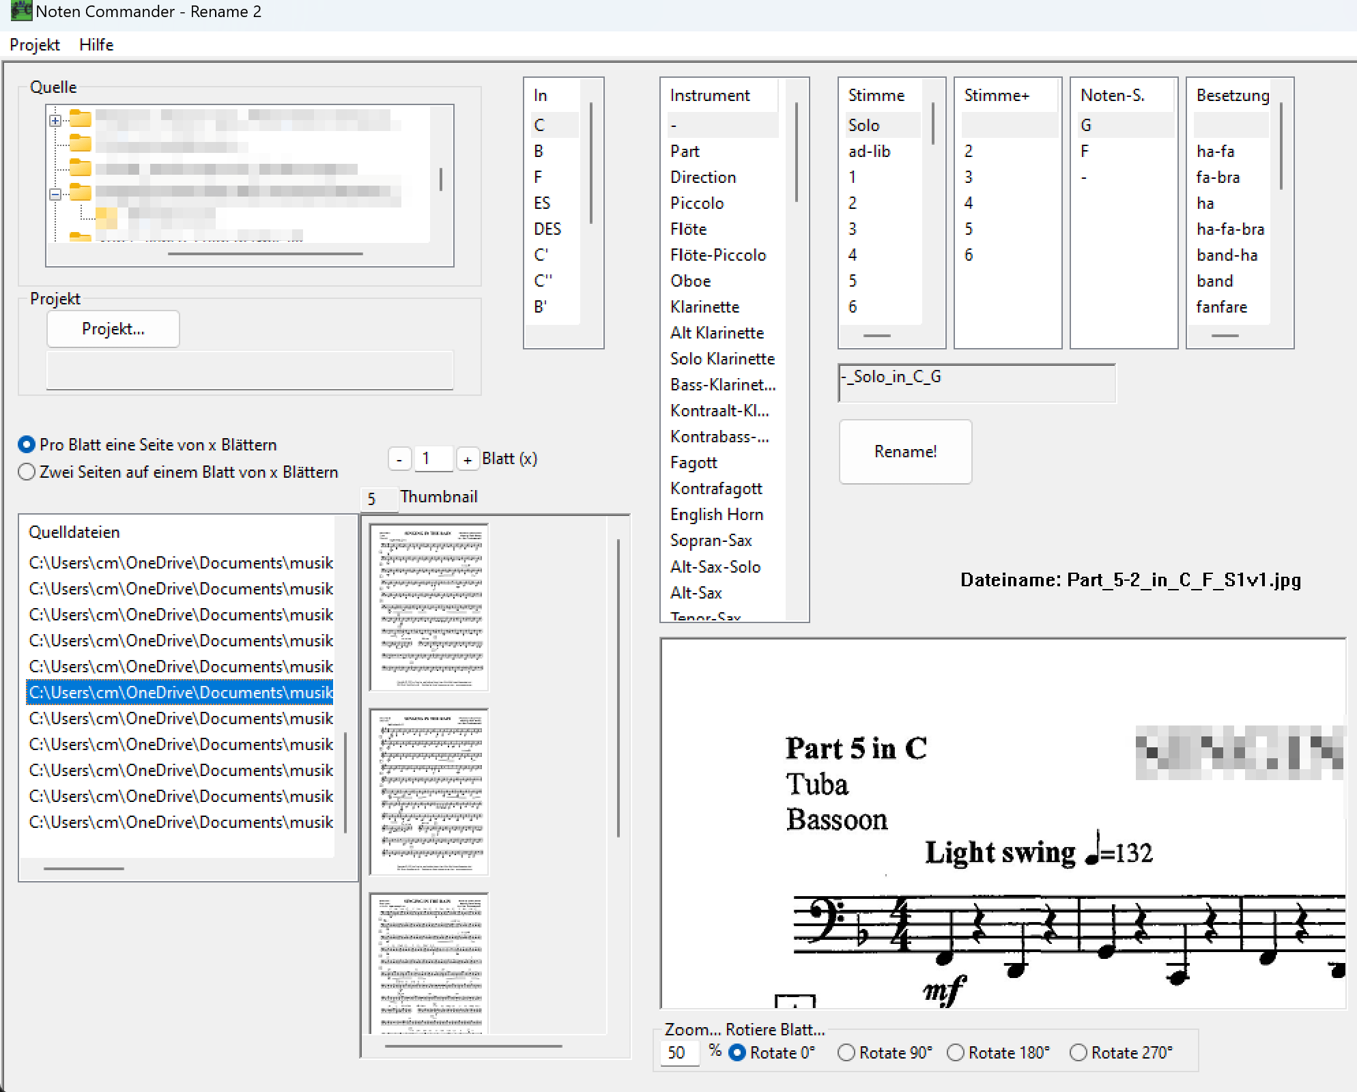Select the third folder icon in Quelle
This screenshot has height=1092, width=1357.
(x=81, y=167)
